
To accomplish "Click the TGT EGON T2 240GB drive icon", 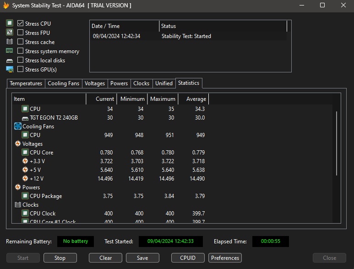I will point(25,118).
